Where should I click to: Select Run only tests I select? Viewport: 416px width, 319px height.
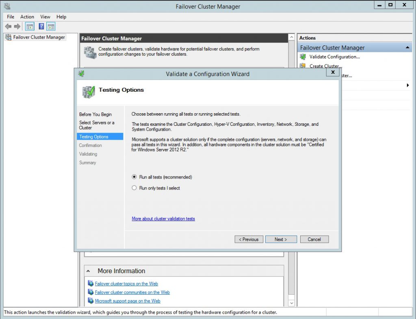(x=134, y=188)
